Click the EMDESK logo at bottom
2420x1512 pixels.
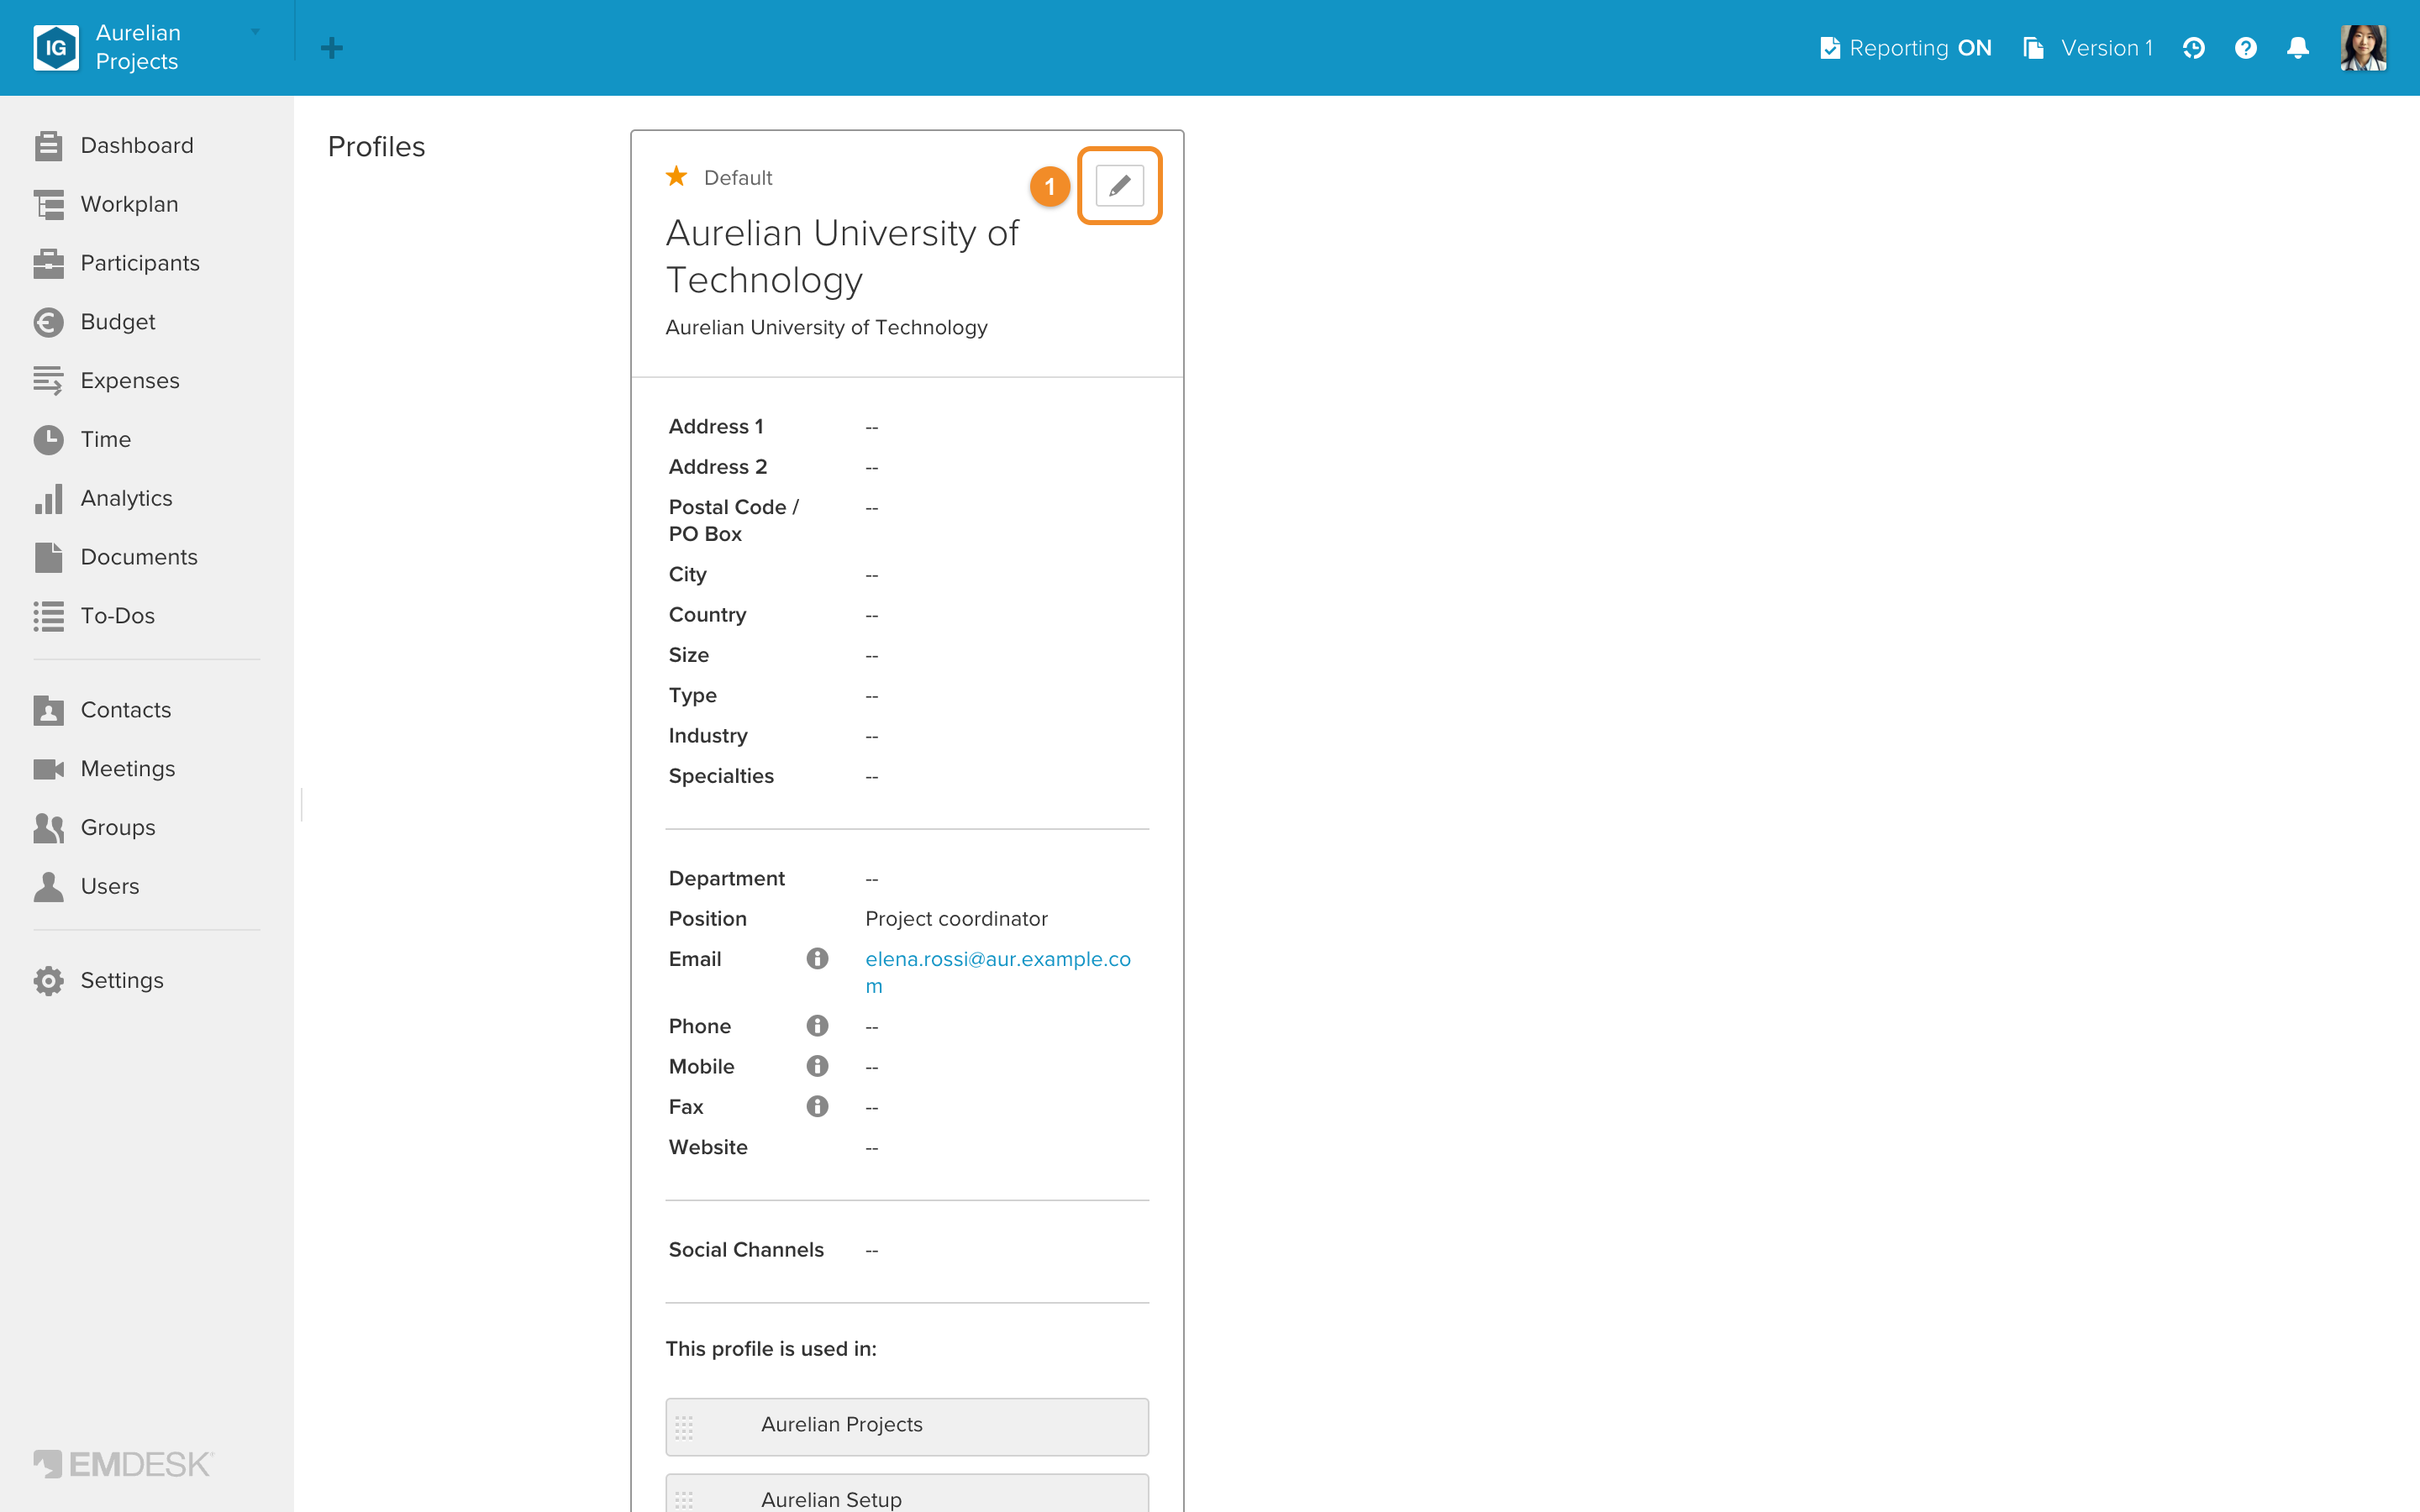(x=123, y=1464)
